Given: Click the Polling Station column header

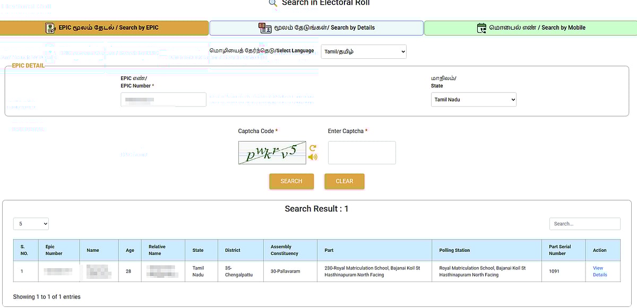Looking at the screenshot, I should pos(454,250).
